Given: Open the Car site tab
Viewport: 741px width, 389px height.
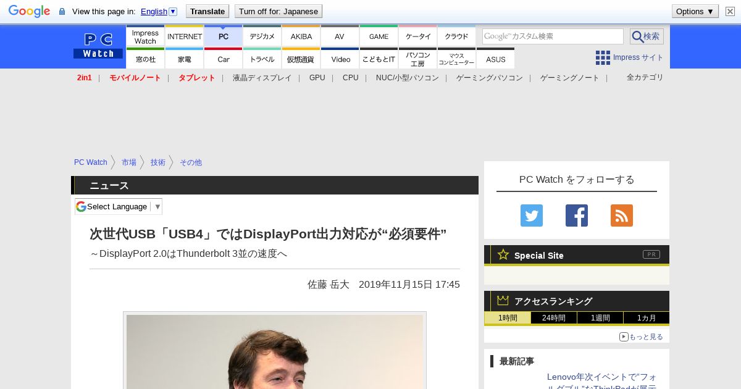Looking at the screenshot, I should (224, 59).
